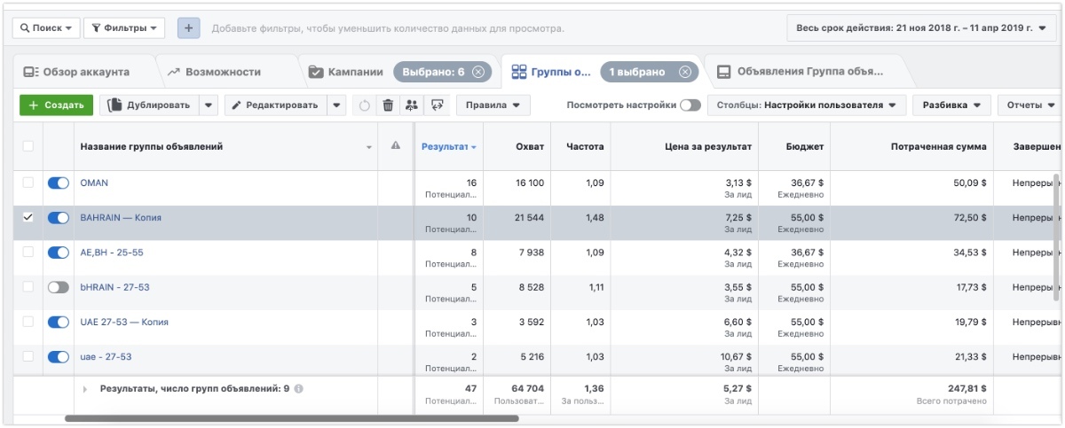This screenshot has width=1065, height=428.
Task: Enable the bHRAIN - 27-53 switch
Action: (x=59, y=287)
